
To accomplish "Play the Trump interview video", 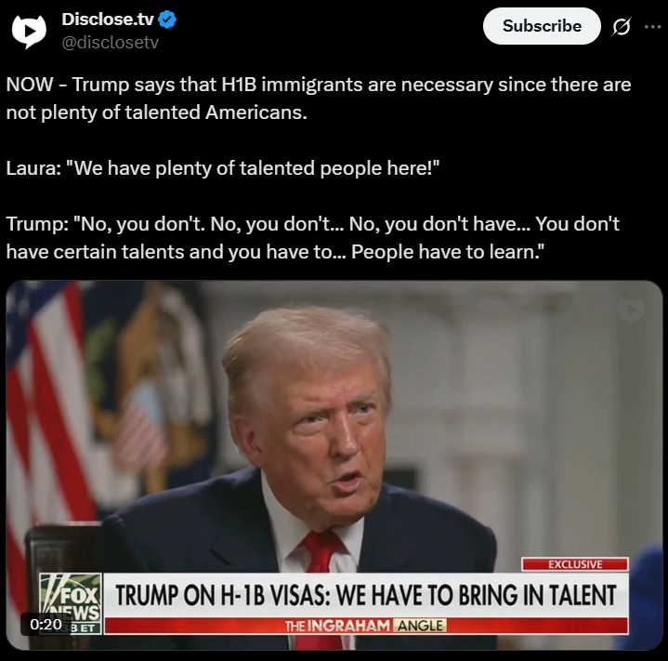I will [334, 465].
